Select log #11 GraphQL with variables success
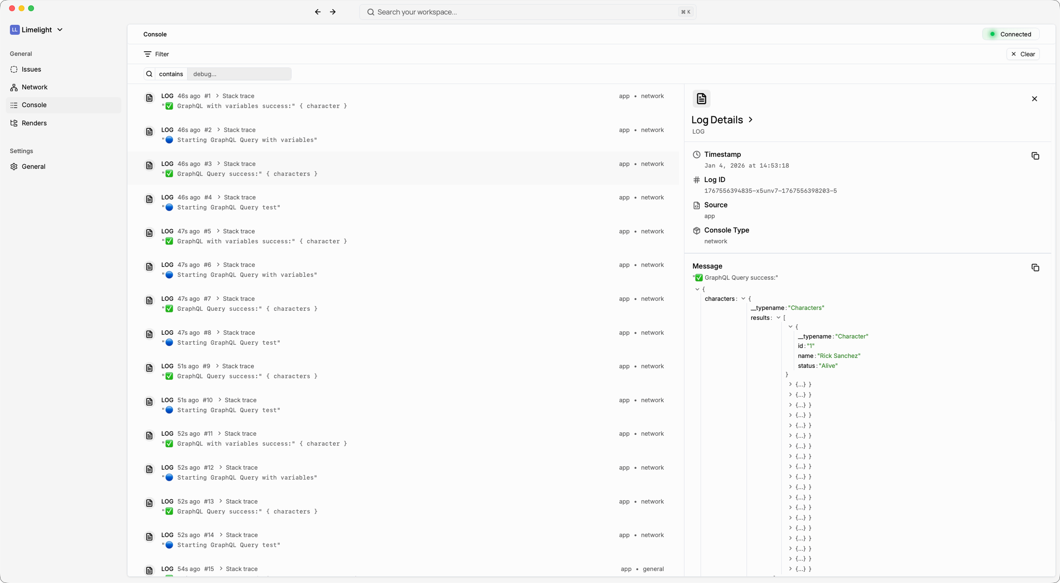This screenshot has height=583, width=1060. (x=403, y=439)
